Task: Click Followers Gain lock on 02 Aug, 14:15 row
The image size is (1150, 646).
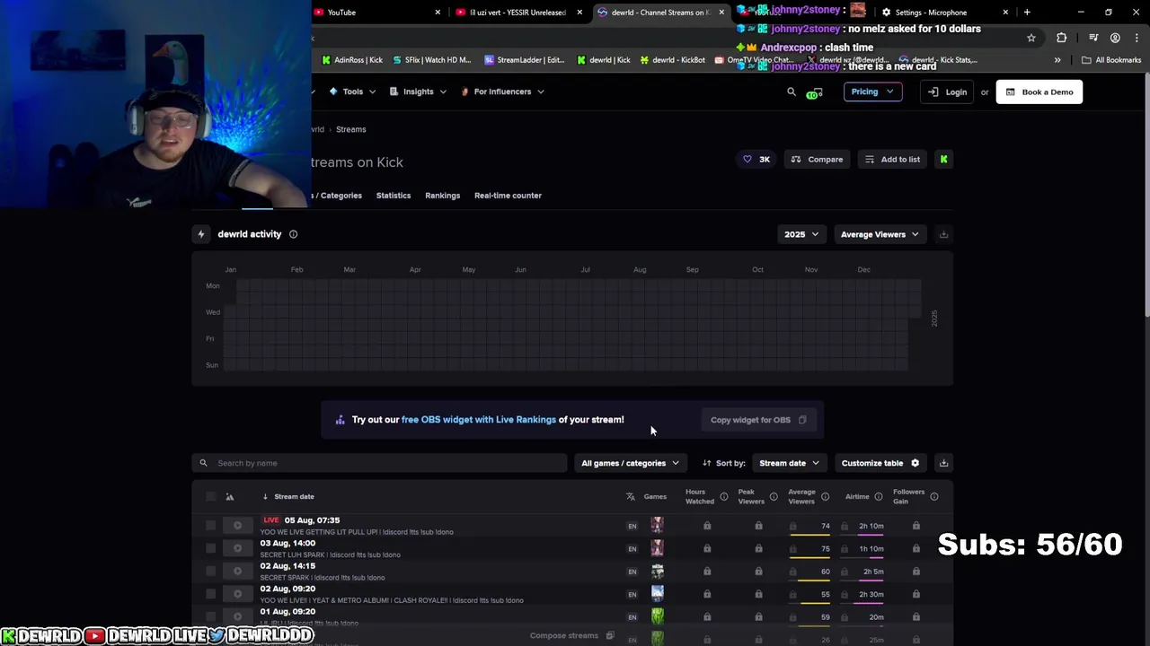Action: click(x=916, y=572)
